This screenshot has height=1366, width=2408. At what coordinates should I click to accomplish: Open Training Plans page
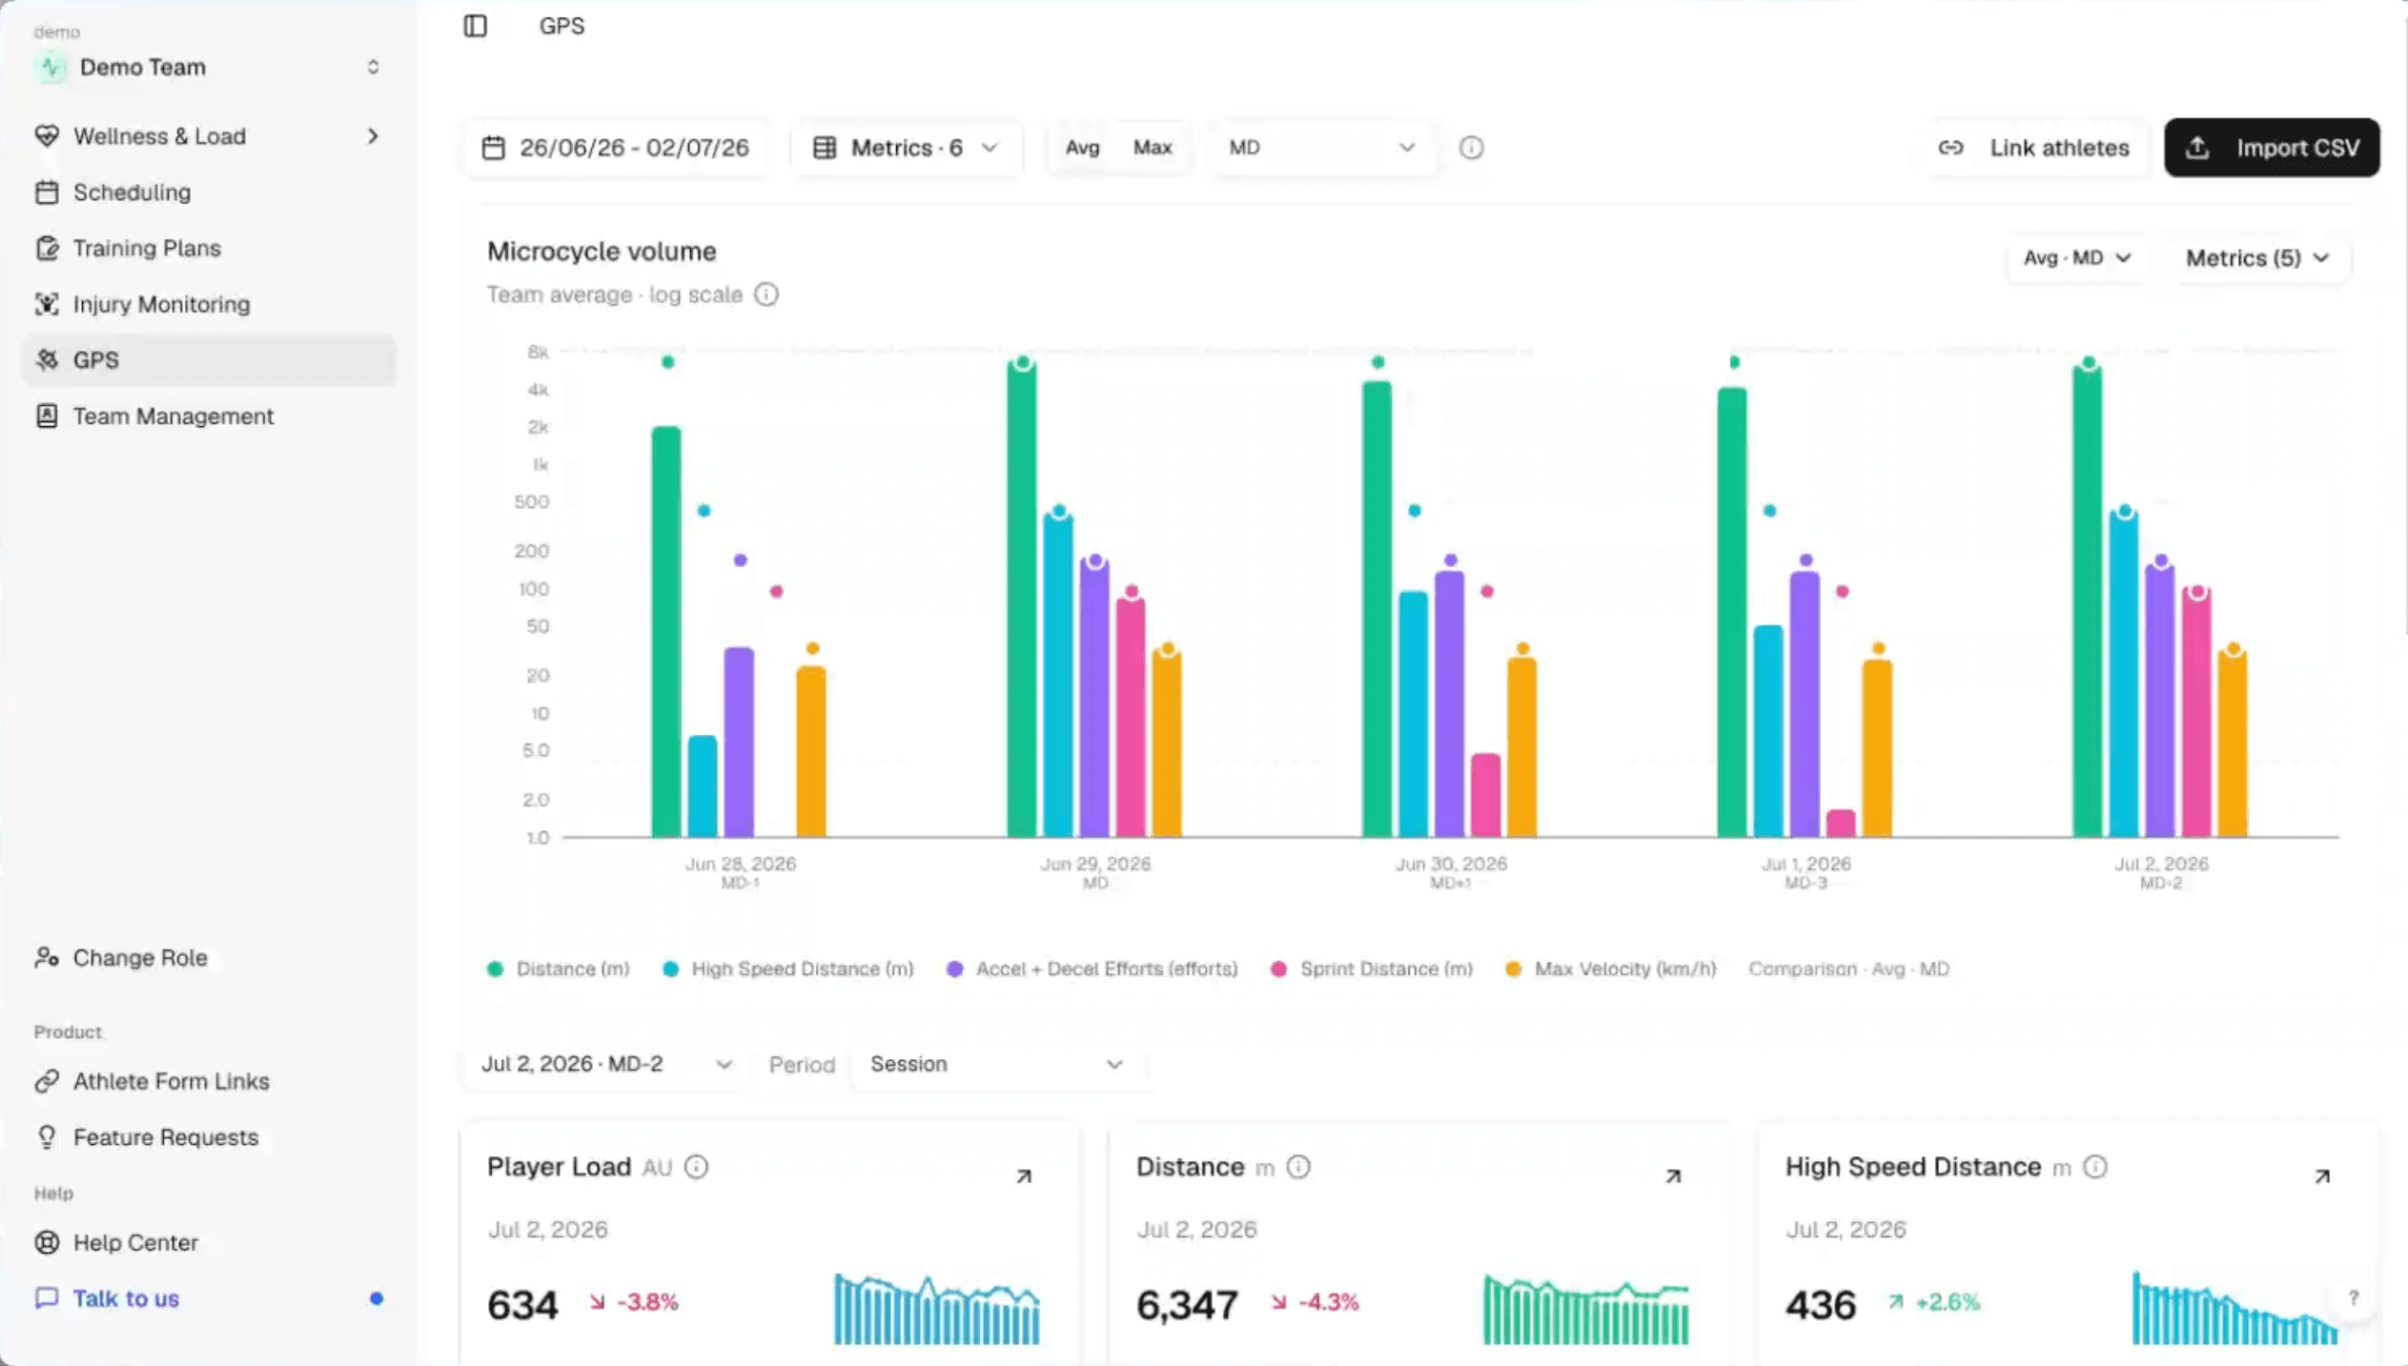point(208,248)
